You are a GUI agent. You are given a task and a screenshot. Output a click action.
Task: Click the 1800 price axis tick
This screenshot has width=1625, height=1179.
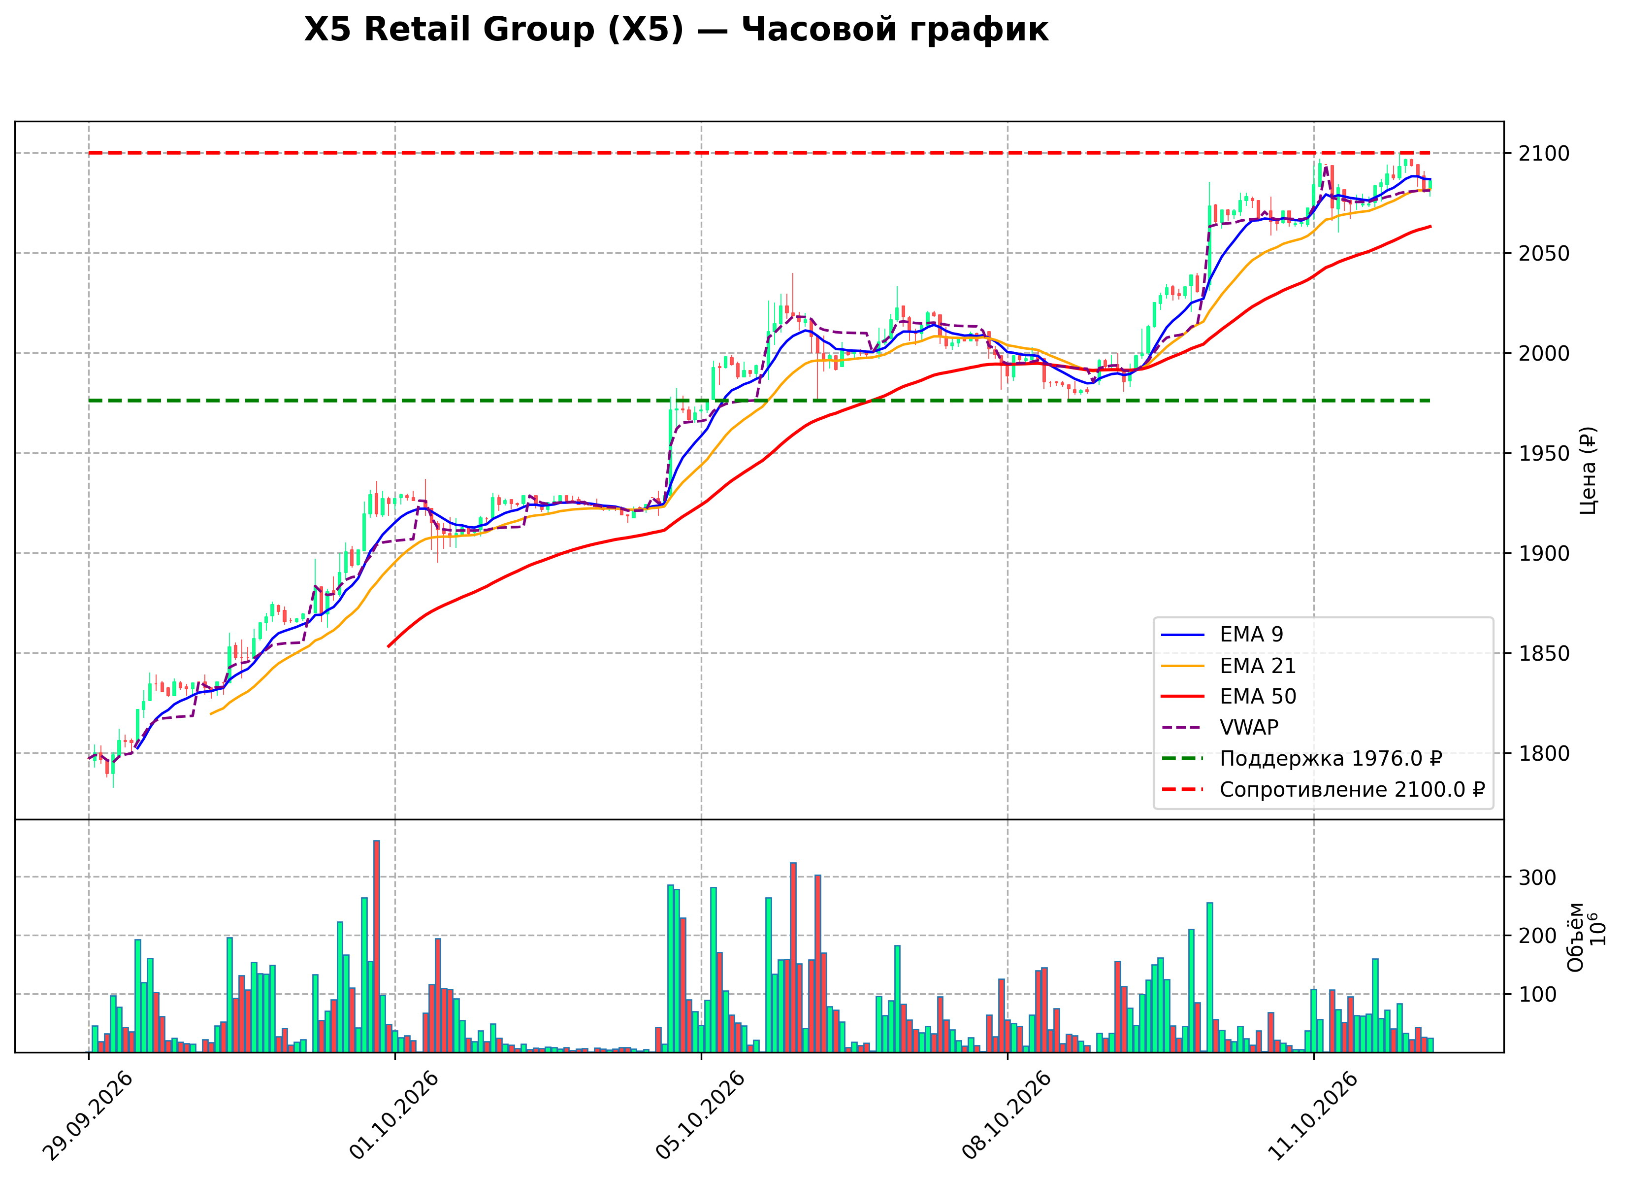(x=1544, y=753)
